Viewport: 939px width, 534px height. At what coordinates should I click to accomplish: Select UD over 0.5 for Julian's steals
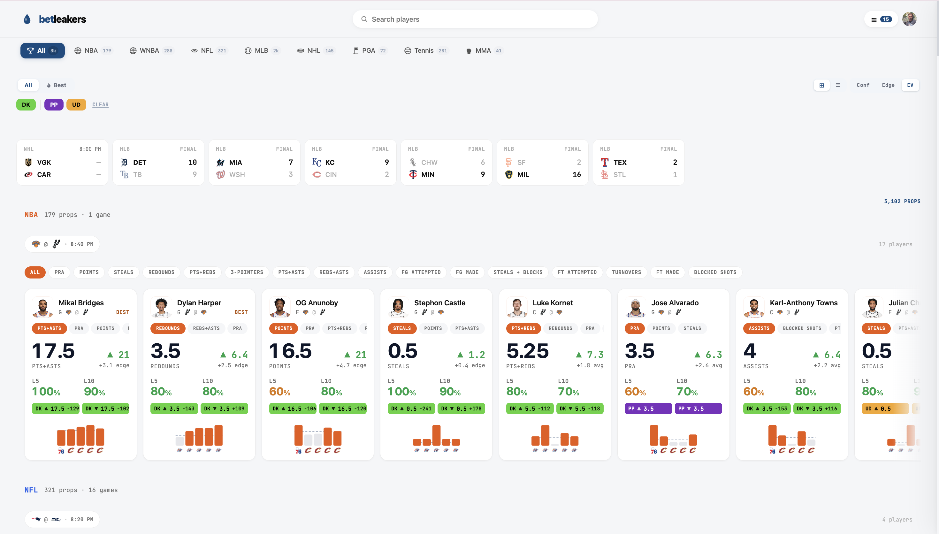885,408
